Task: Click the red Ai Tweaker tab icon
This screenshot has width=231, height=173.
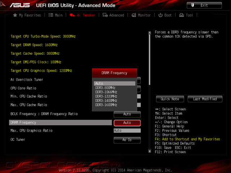Action: 72,15
